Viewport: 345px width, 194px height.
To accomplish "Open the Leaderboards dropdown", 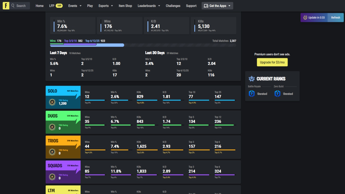I will click(x=149, y=6).
